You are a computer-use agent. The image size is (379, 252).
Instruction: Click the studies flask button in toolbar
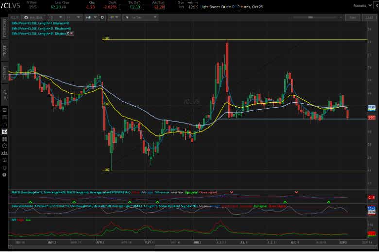(33, 17)
